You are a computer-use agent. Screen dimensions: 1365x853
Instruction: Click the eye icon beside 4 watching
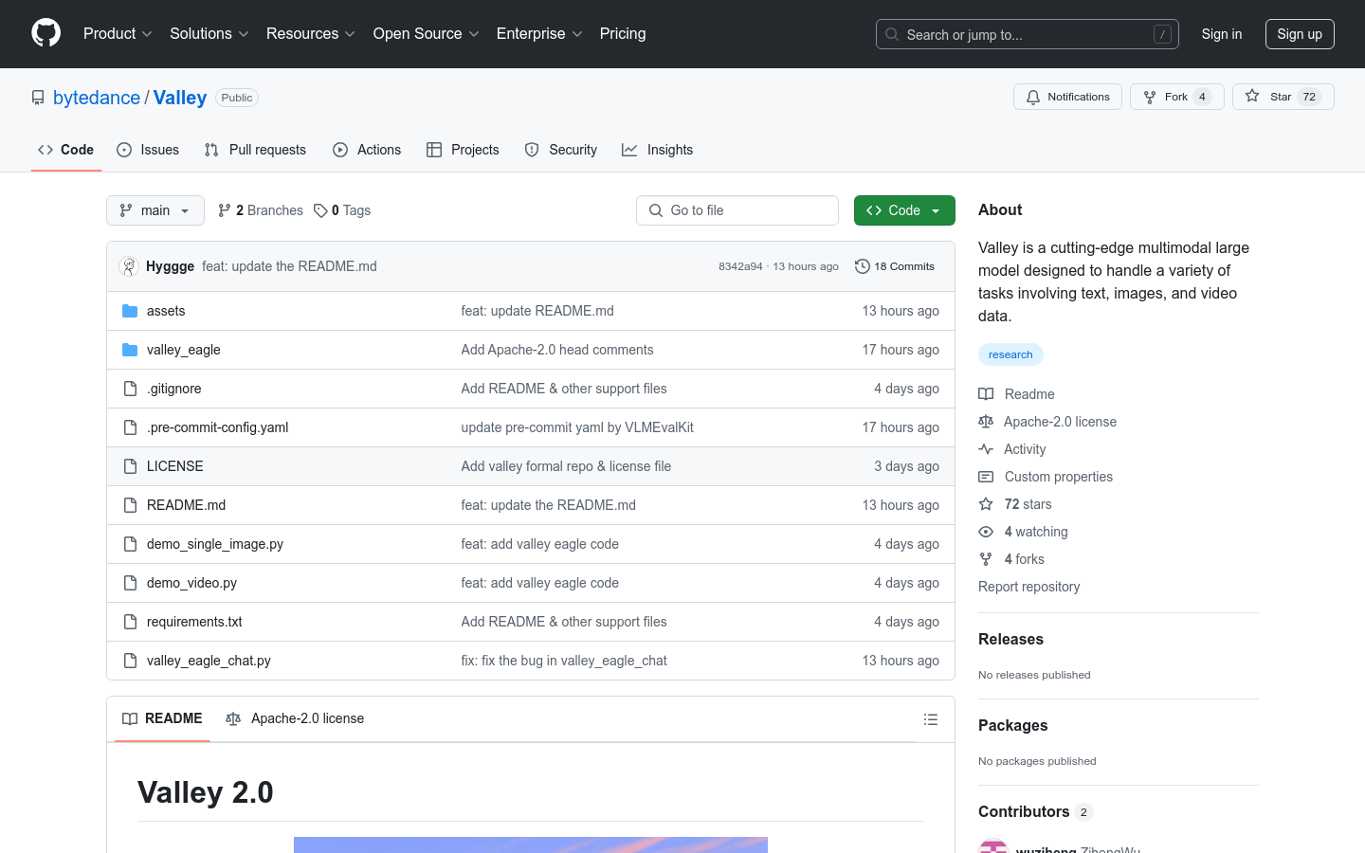click(986, 532)
